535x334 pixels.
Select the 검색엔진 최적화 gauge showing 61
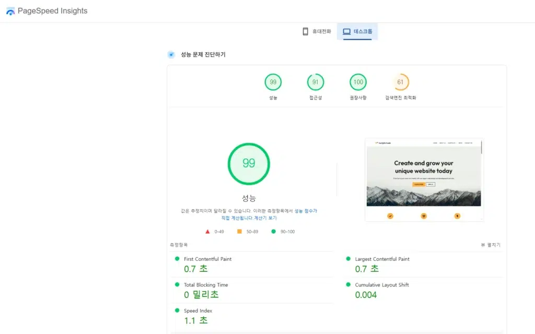point(401,82)
